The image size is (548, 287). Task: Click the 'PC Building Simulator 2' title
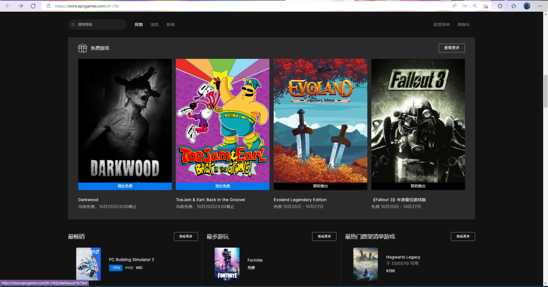click(x=132, y=260)
